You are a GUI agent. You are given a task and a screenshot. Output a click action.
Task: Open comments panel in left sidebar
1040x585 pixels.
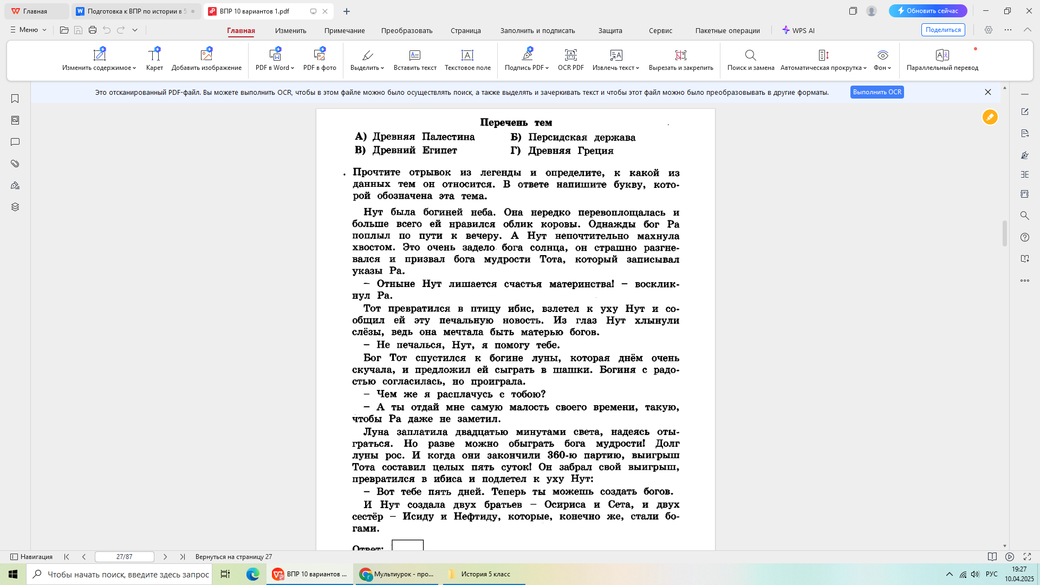15,142
